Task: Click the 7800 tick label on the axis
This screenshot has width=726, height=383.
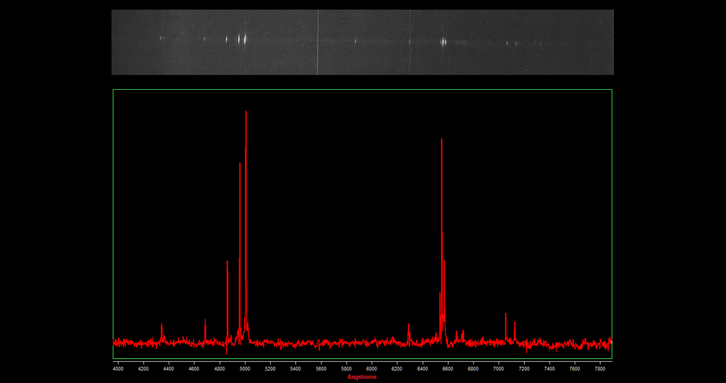Action: click(600, 369)
